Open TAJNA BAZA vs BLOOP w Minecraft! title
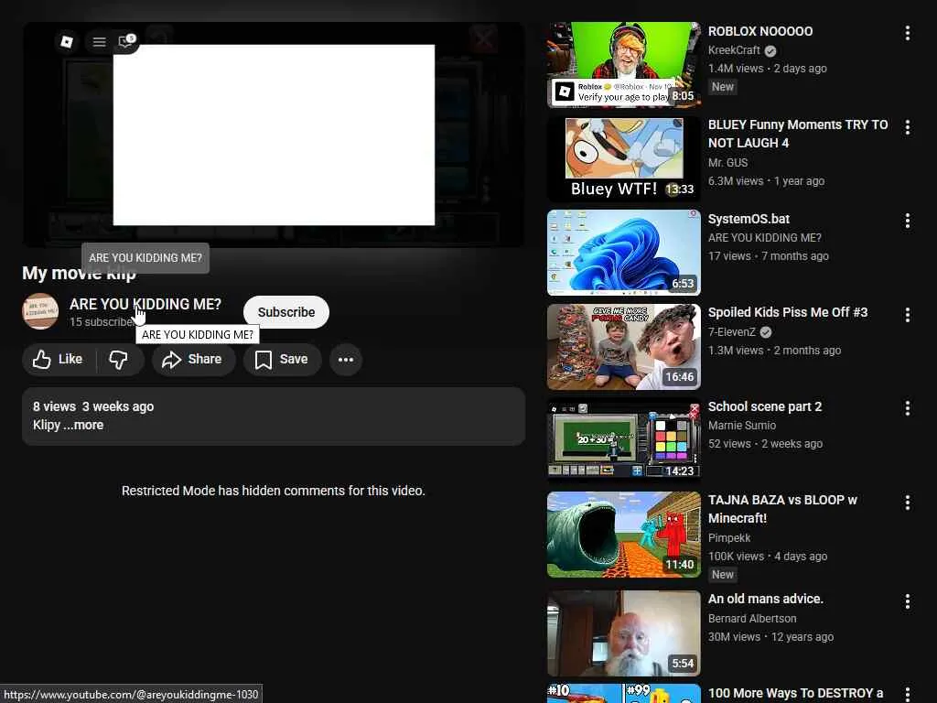 783,509
